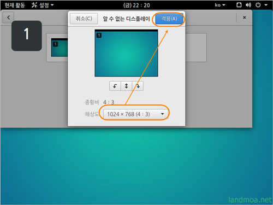Click the aspect ratio value 4 : 3
273x205 pixels.
[x=109, y=102]
